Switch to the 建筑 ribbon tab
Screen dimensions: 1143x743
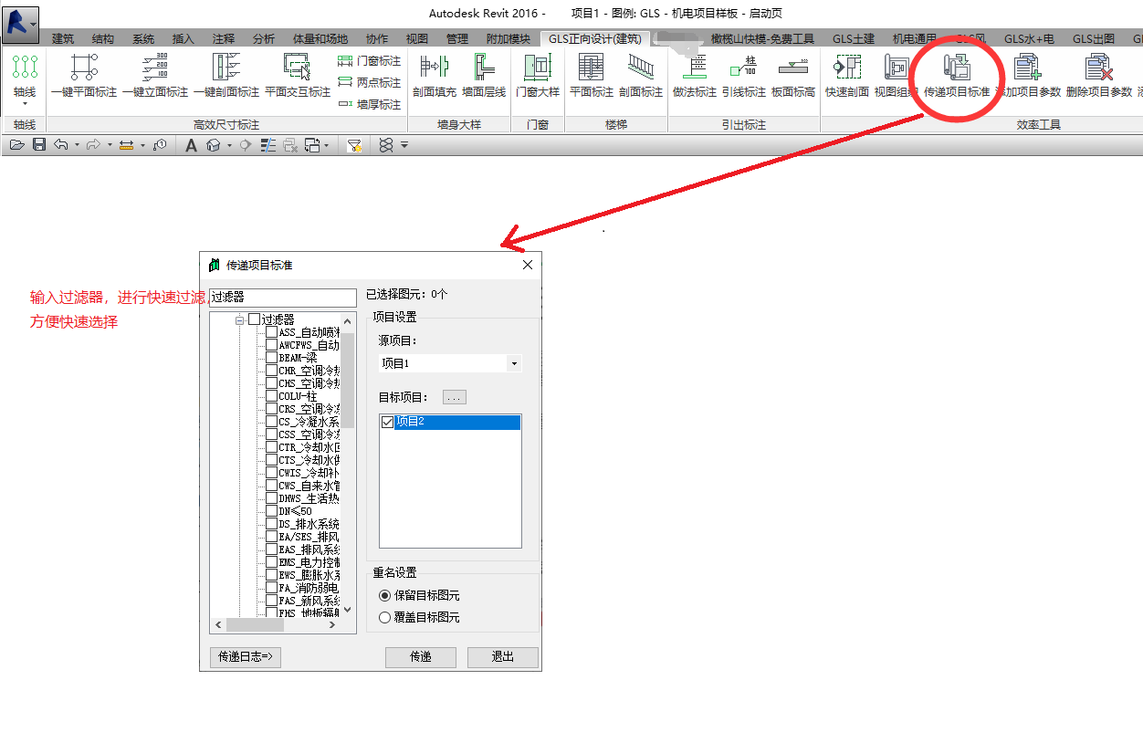pyautogui.click(x=63, y=38)
